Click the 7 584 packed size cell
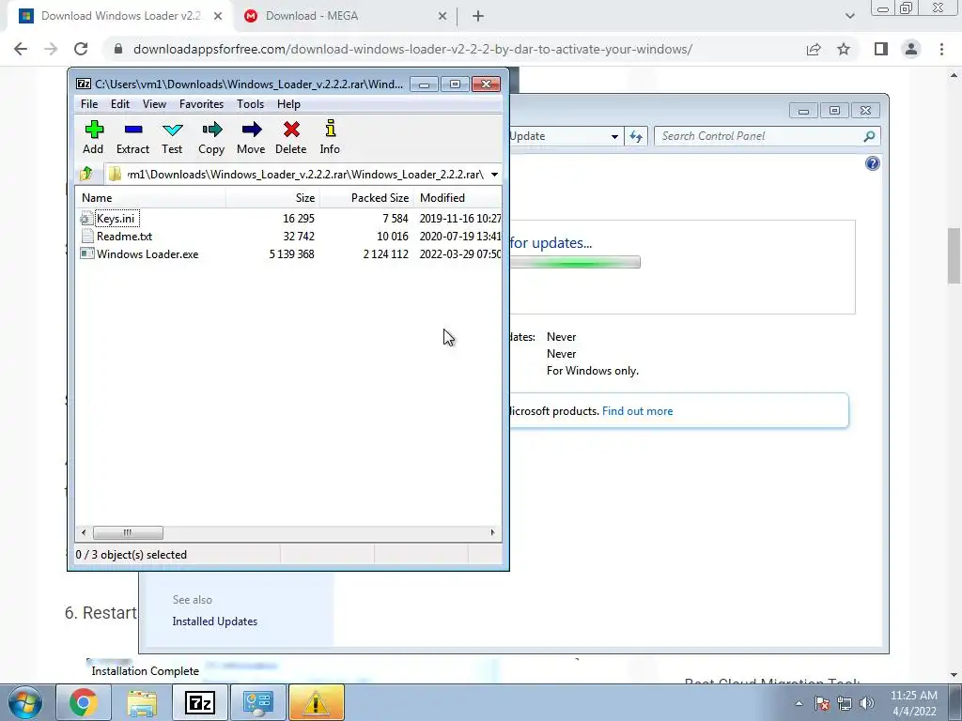 (x=396, y=218)
